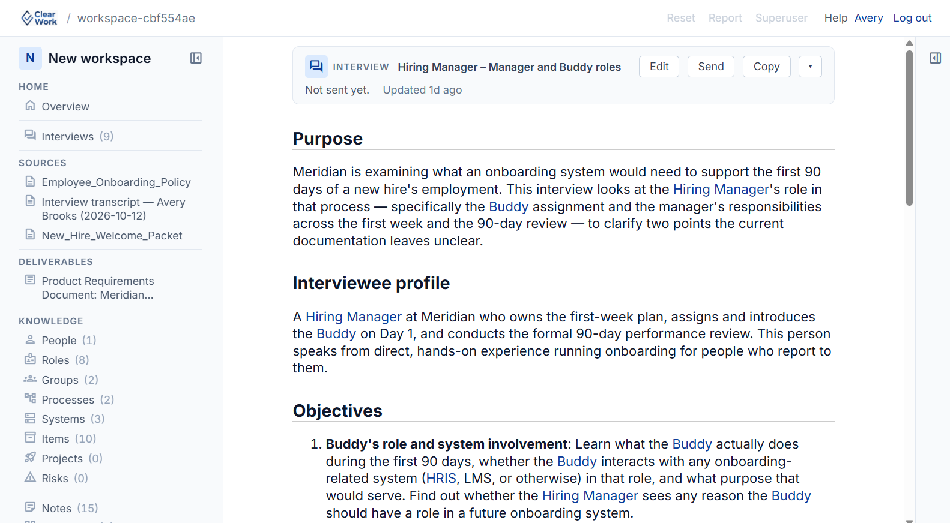Viewport: 950px width, 523px height.
Task: Click the Product Requirements Document icon
Action: 30,280
